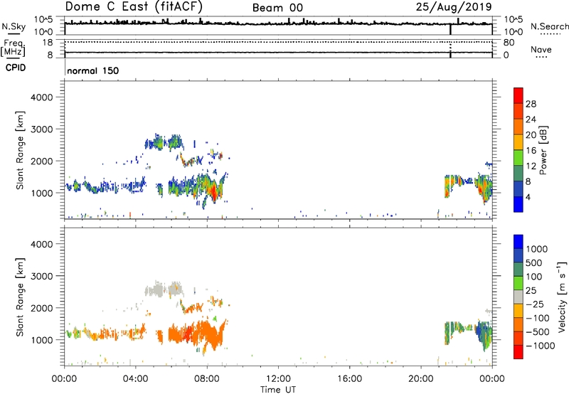Screen dimensions: 569x394
Task: Click the '08:00' time axis label
Action: click(207, 379)
